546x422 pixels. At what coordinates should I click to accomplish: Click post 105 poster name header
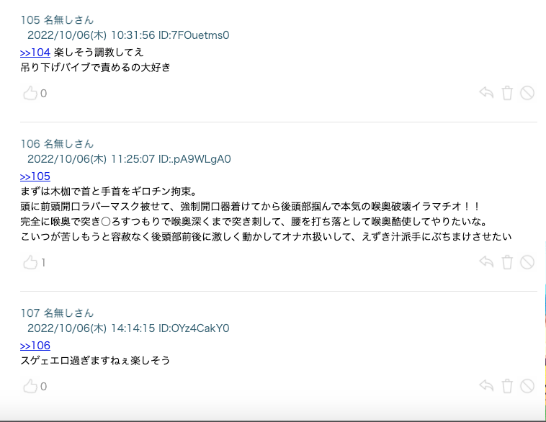click(x=57, y=20)
